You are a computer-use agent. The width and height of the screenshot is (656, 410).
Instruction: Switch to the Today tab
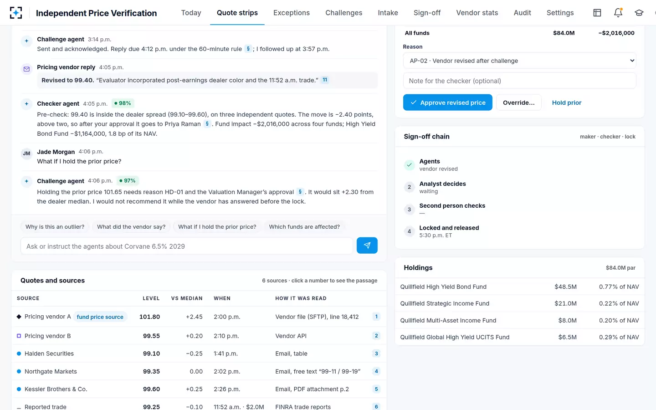191,13
